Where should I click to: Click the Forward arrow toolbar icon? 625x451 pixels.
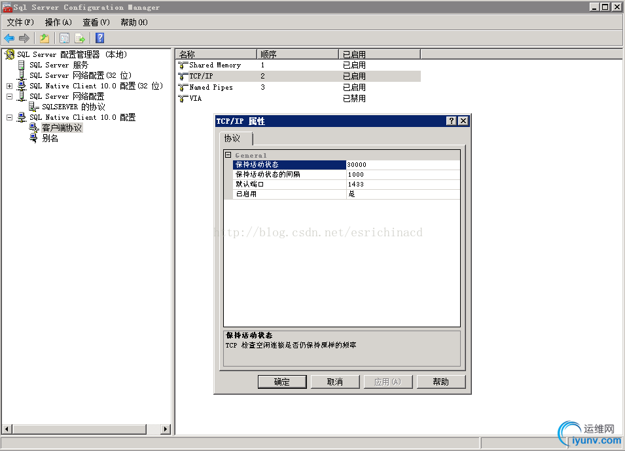click(x=24, y=38)
